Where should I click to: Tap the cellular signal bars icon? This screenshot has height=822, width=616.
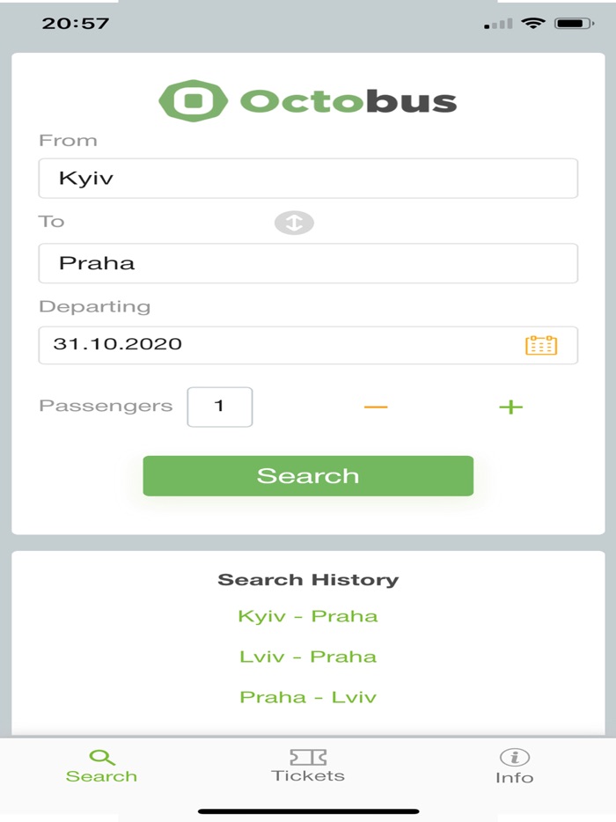point(498,25)
